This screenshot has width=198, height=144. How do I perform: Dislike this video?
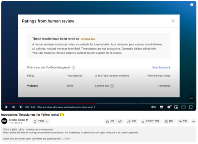120,121
